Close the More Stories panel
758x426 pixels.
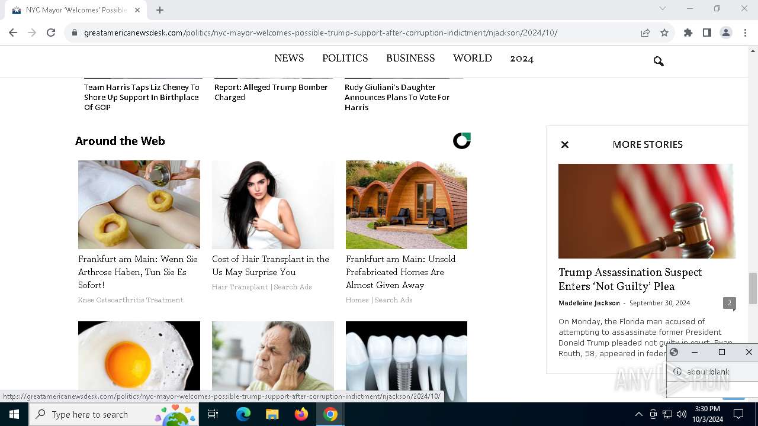565,144
